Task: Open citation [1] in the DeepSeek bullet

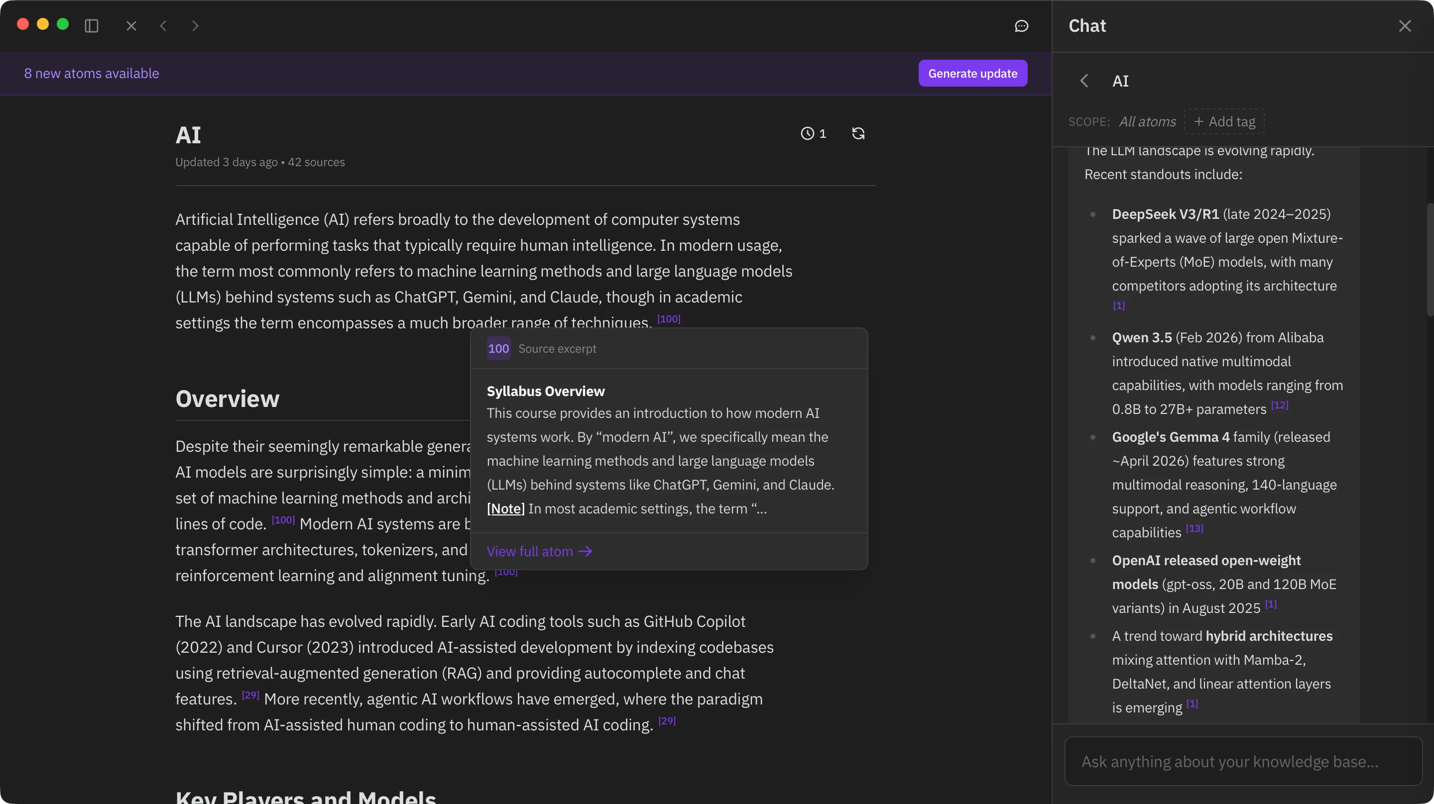Action: tap(1118, 305)
